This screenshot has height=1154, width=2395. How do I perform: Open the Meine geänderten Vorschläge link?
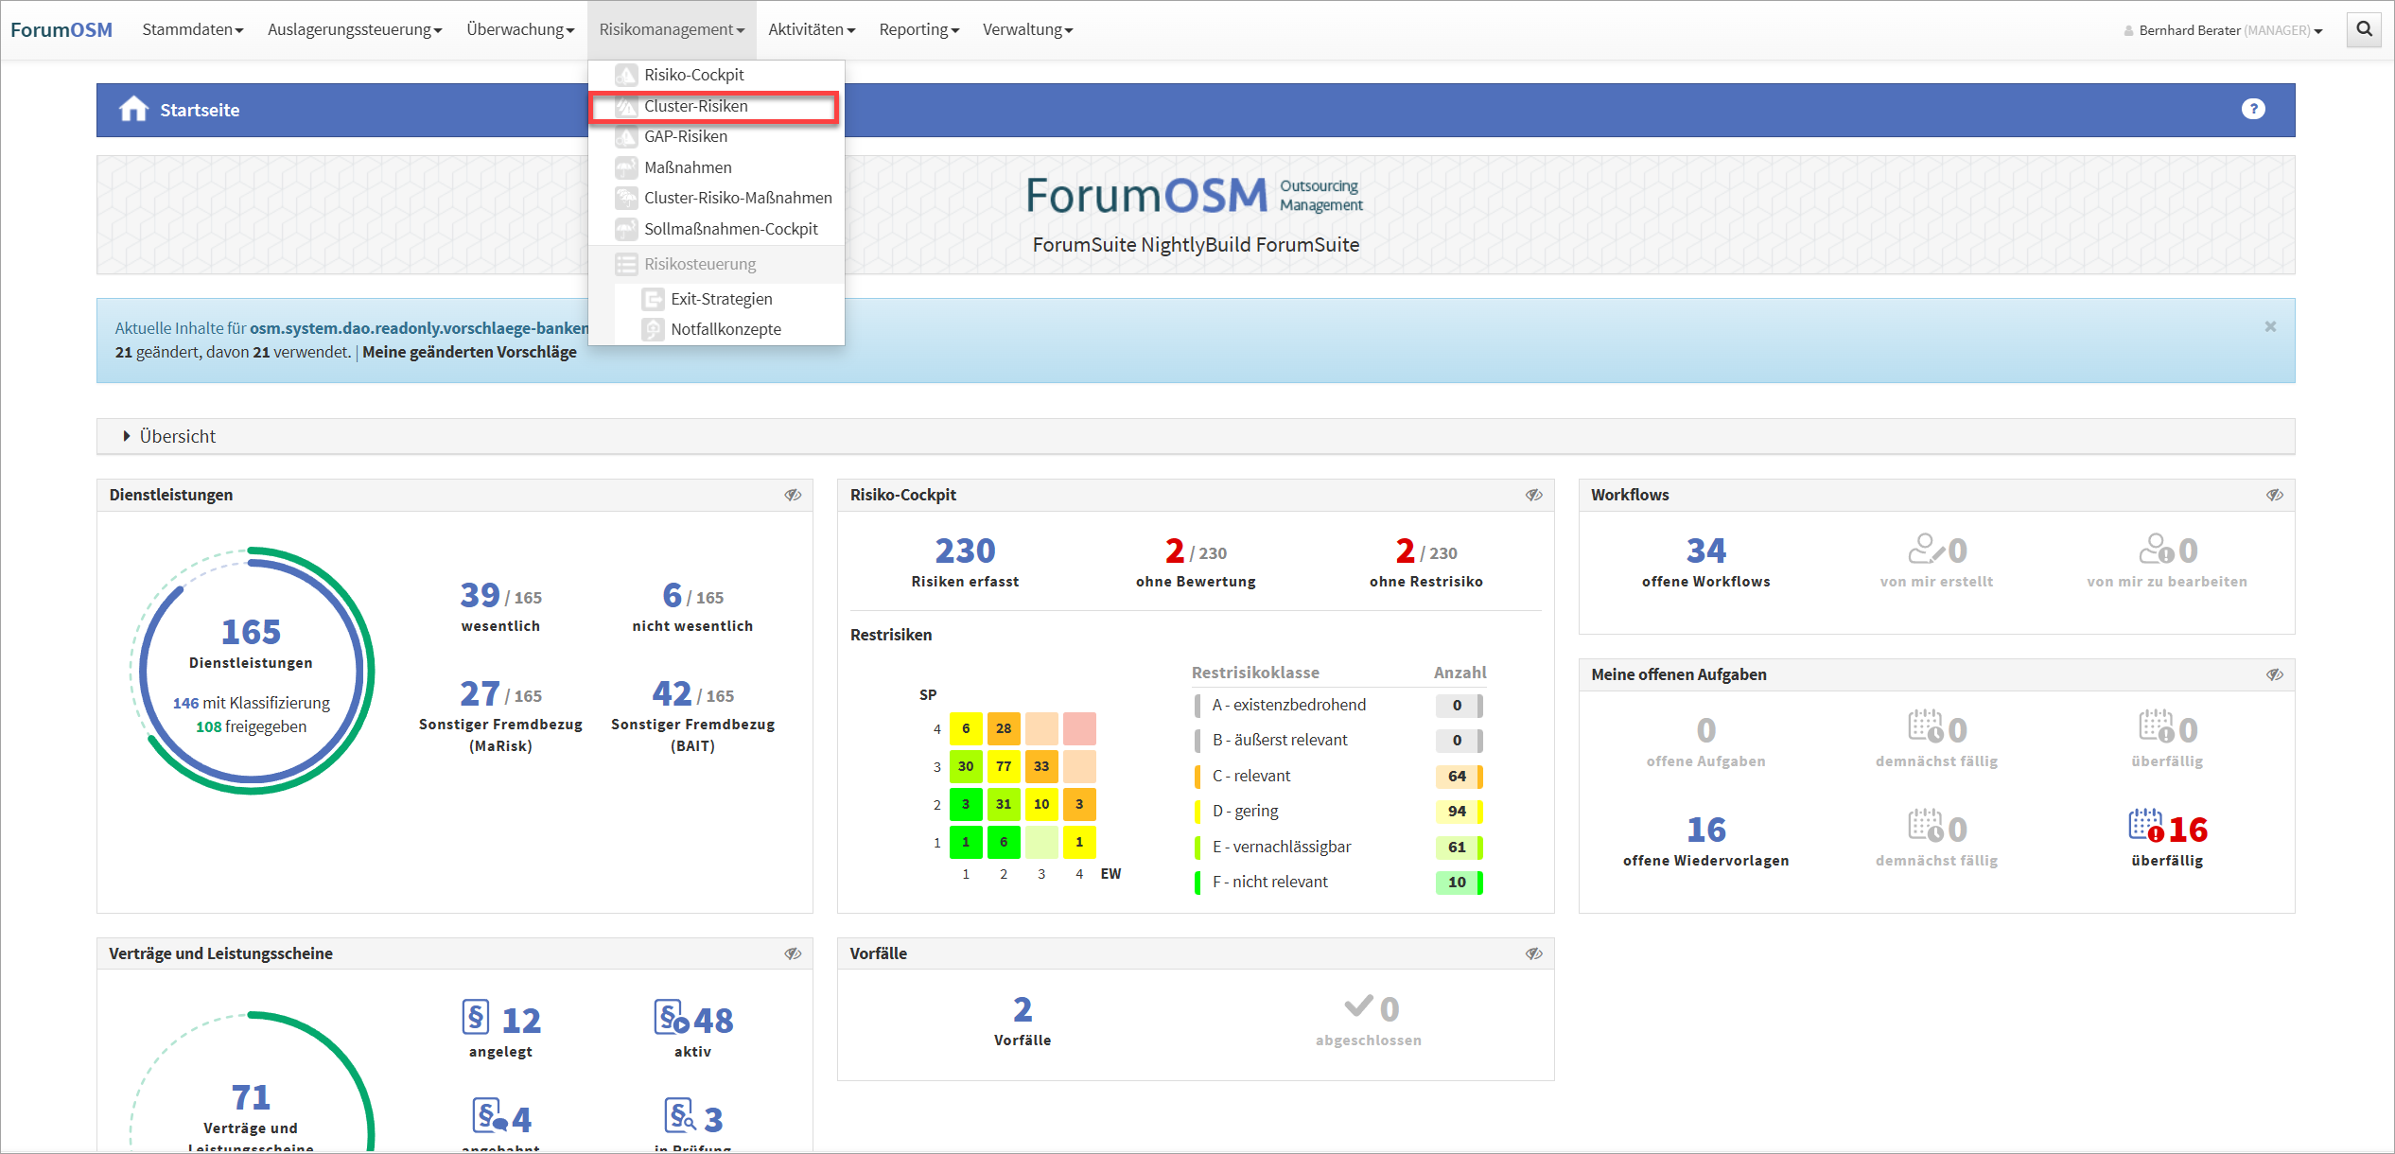tap(469, 352)
